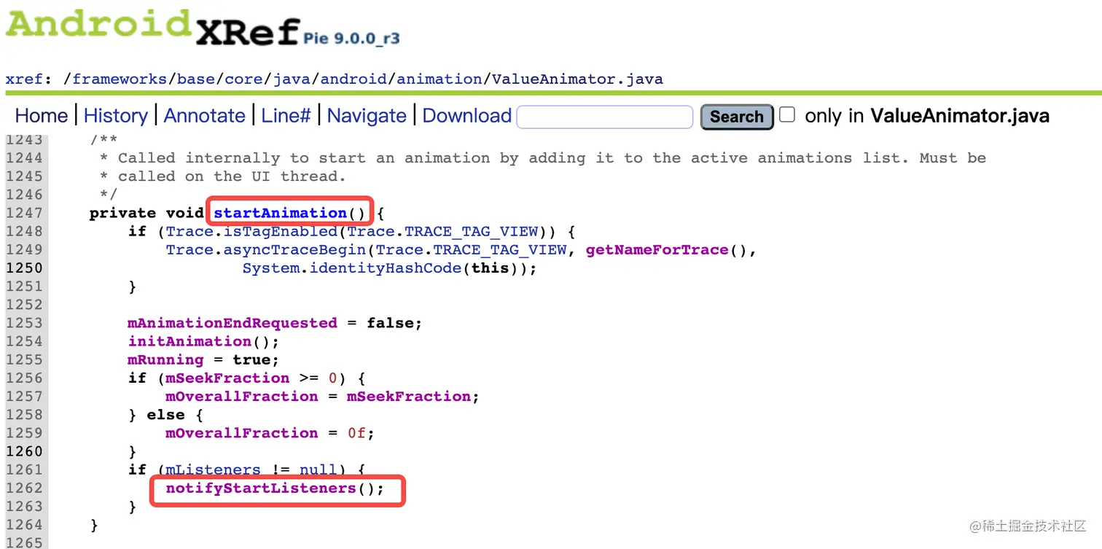Follow notifyStartListeners() reference
This screenshot has height=549, width=1102.
[260, 488]
